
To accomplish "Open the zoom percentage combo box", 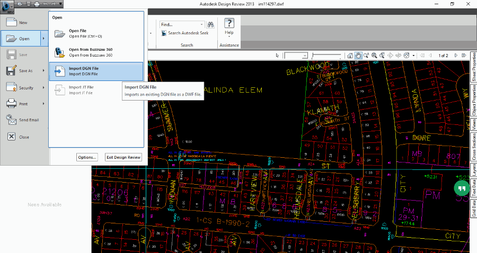I will point(296,56).
